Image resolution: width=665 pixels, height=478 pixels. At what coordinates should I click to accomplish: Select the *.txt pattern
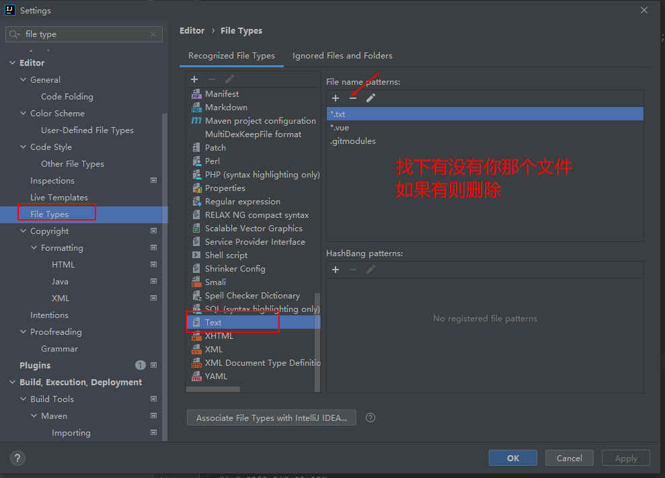point(485,114)
